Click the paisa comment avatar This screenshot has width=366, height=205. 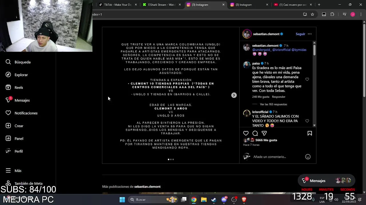(x=247, y=65)
